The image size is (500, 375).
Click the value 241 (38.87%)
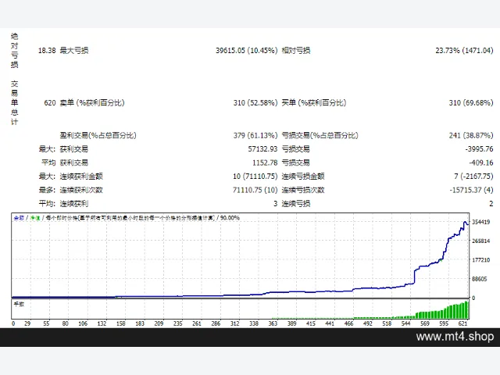[471, 135]
